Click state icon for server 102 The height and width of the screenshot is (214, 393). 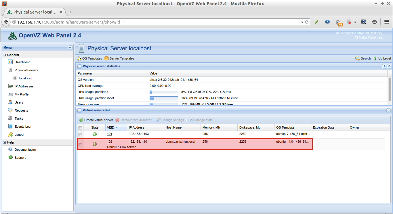[95, 144]
